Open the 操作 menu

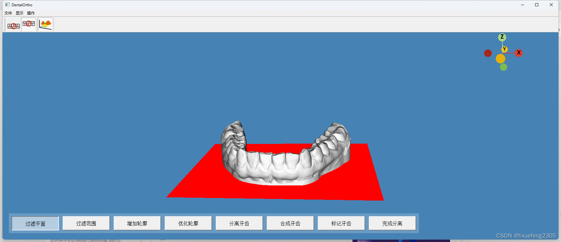pos(31,13)
